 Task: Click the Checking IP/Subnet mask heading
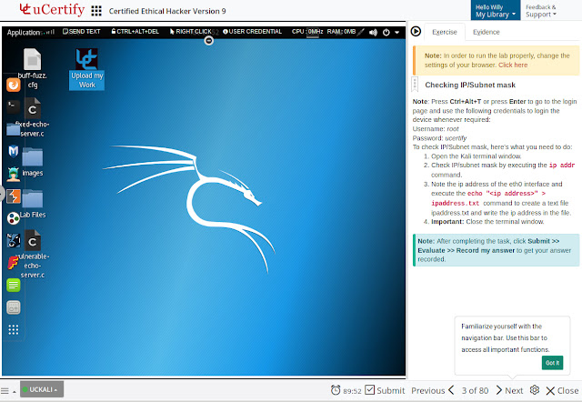click(470, 85)
